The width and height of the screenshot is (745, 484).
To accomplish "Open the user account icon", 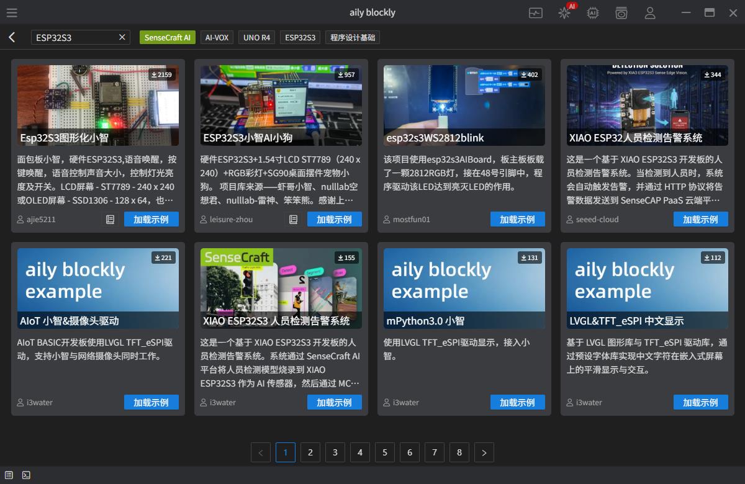I will tap(650, 12).
